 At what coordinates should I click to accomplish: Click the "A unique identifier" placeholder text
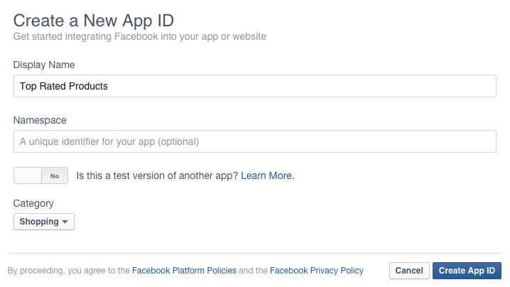click(109, 141)
